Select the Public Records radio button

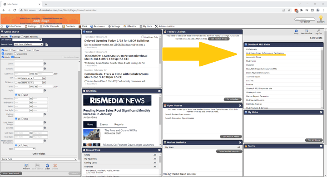22,36
